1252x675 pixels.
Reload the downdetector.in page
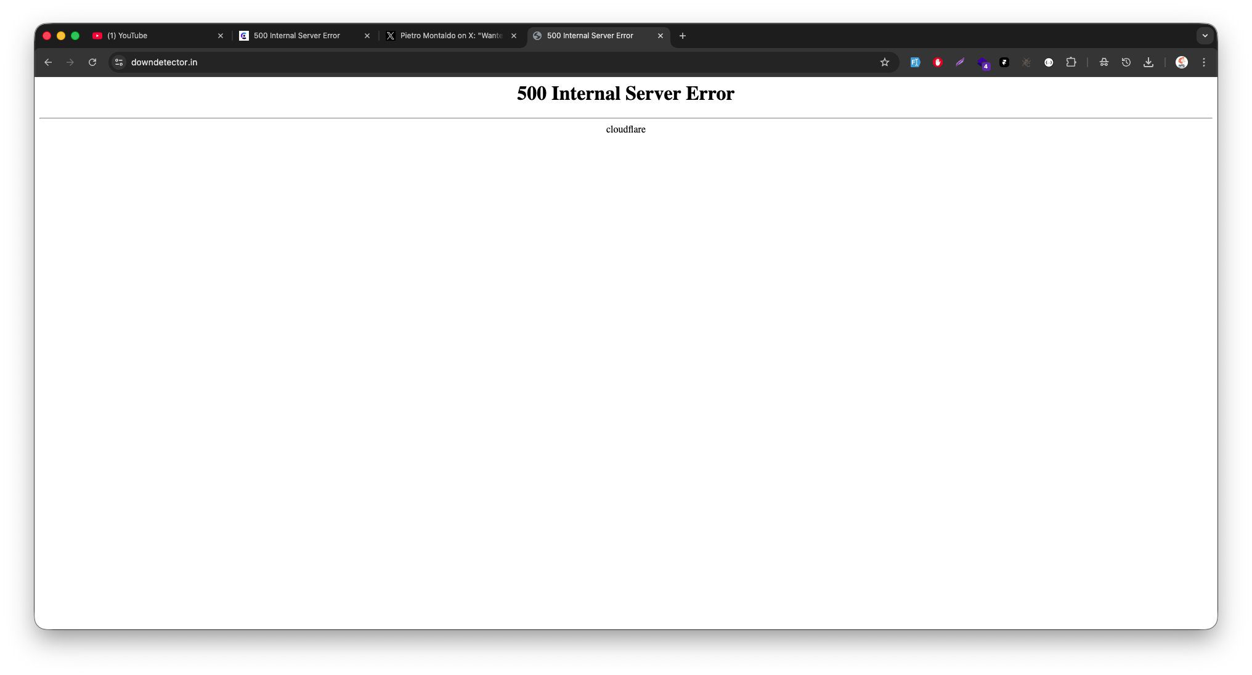pyautogui.click(x=92, y=62)
